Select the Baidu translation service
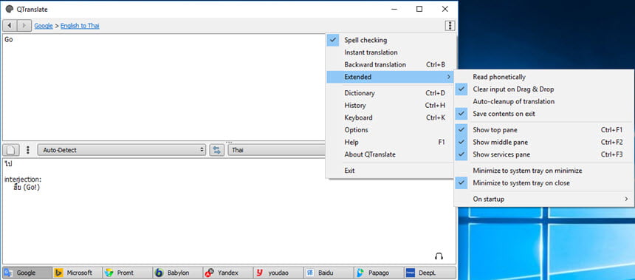635x280 pixels. click(329, 273)
